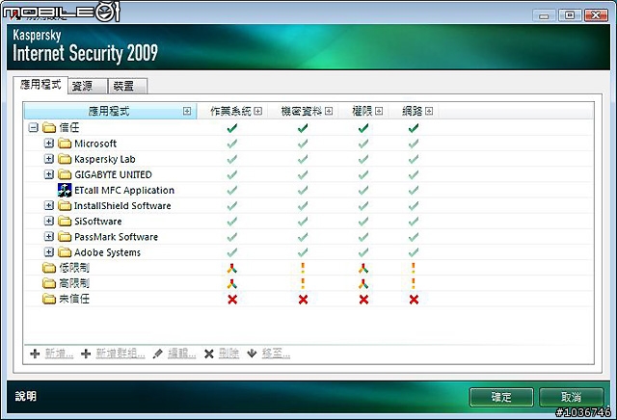Select the InstallShield Software tree item
Image resolution: width=617 pixels, height=420 pixels.
click(x=122, y=206)
